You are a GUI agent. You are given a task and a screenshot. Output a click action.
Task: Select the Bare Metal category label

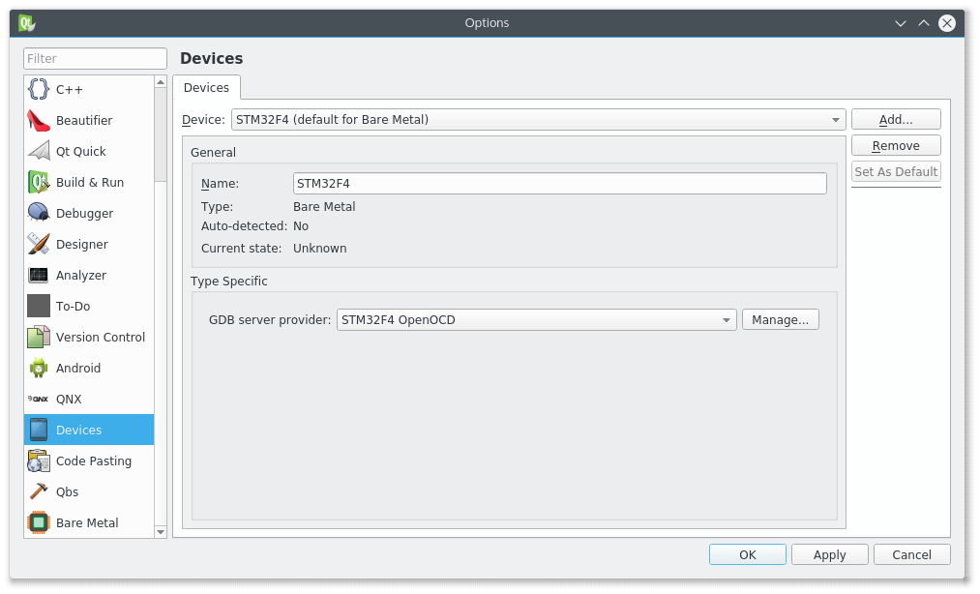pos(87,522)
